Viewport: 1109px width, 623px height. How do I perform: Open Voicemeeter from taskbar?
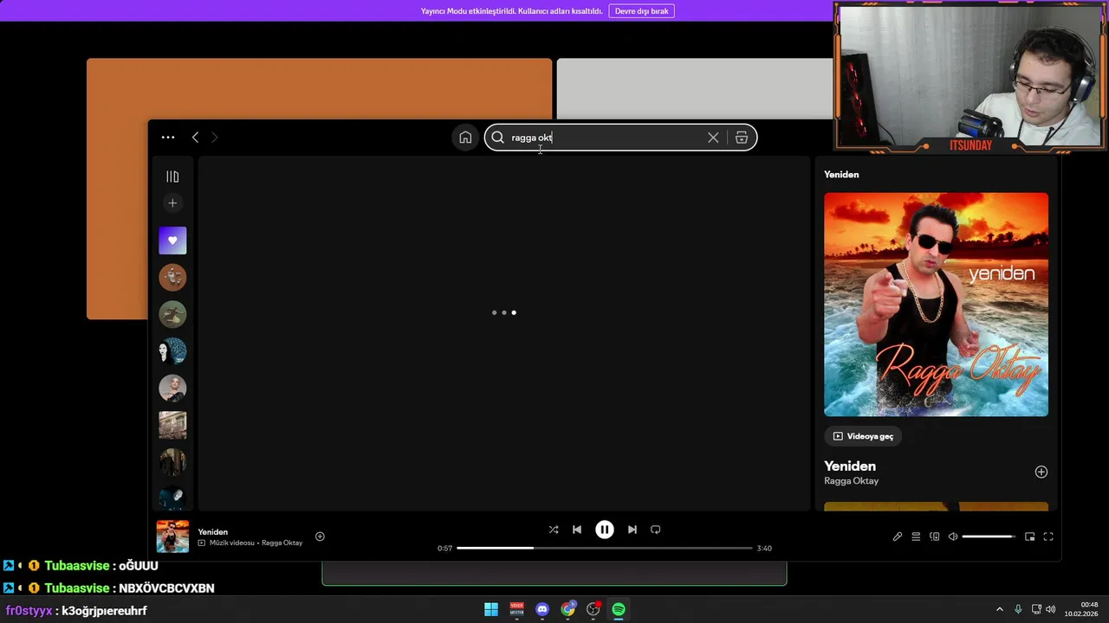coord(517,609)
